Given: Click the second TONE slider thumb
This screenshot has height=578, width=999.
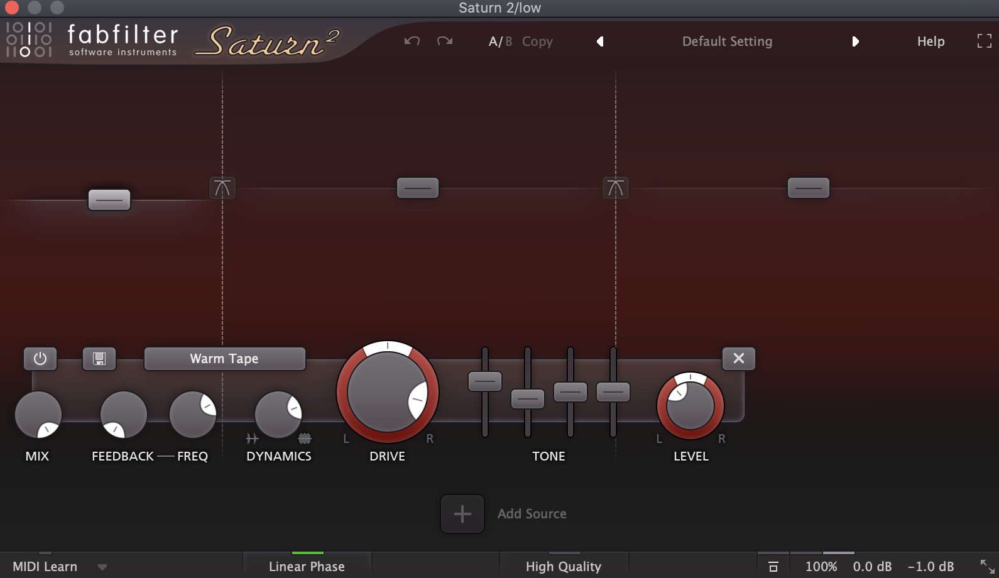Looking at the screenshot, I should [x=528, y=399].
